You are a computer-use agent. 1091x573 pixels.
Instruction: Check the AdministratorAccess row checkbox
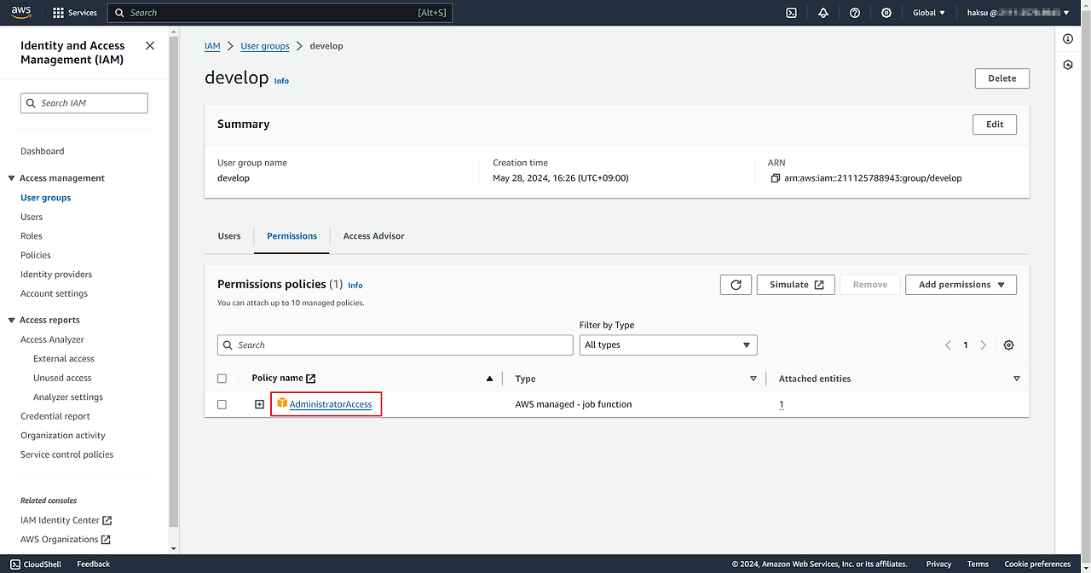[x=222, y=404]
